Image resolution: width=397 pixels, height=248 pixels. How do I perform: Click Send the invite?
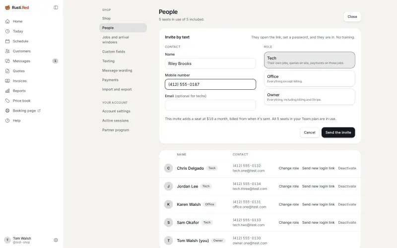338,132
